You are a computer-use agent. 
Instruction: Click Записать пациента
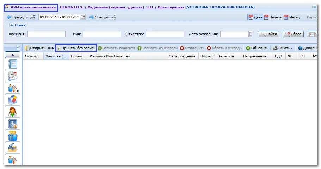[x=116, y=48]
